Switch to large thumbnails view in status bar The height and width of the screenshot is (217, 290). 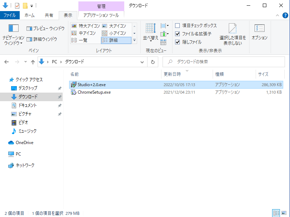click(x=283, y=213)
